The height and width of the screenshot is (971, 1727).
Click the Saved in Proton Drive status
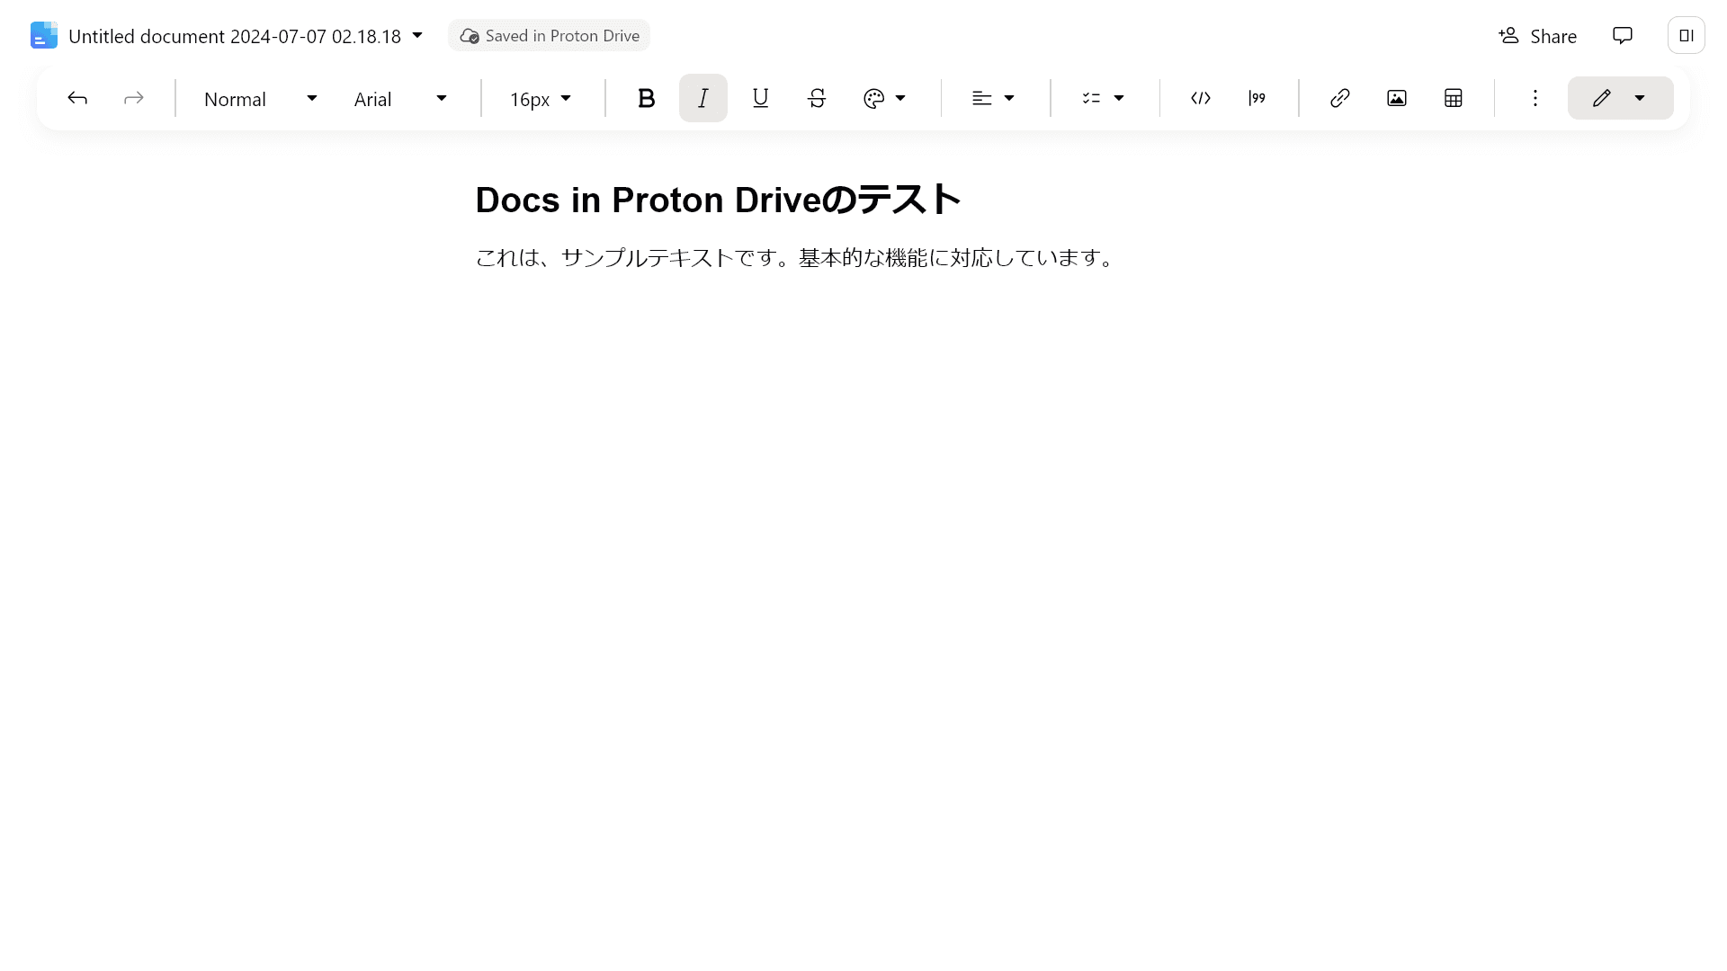[x=549, y=36]
